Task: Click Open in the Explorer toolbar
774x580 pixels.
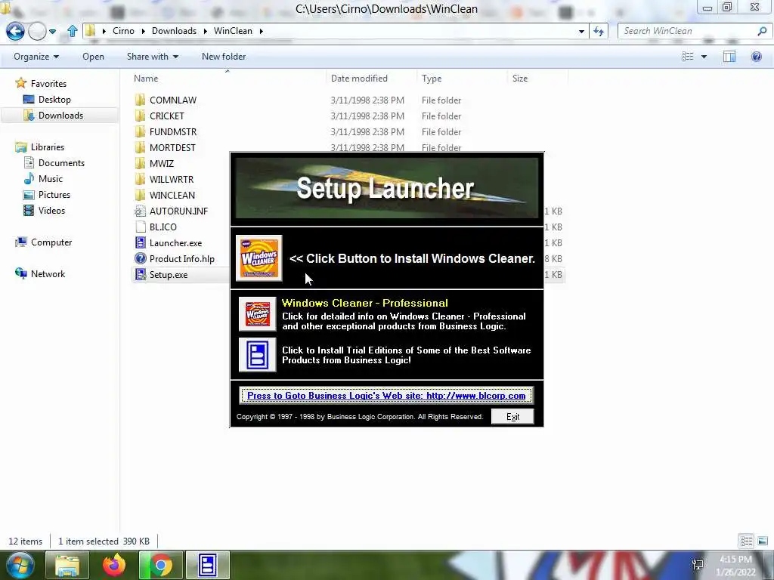Action: 93,57
